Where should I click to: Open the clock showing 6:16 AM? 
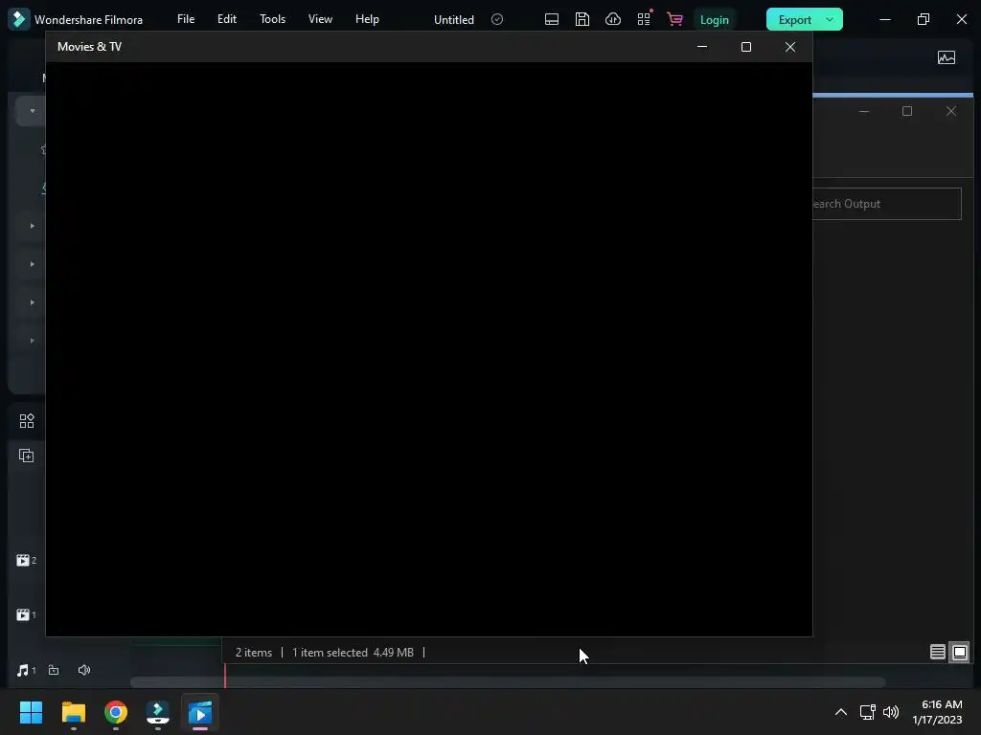[x=937, y=712]
